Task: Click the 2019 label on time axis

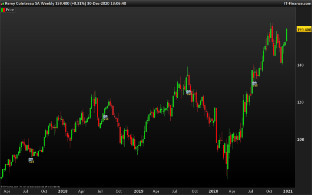Action: tap(139, 191)
